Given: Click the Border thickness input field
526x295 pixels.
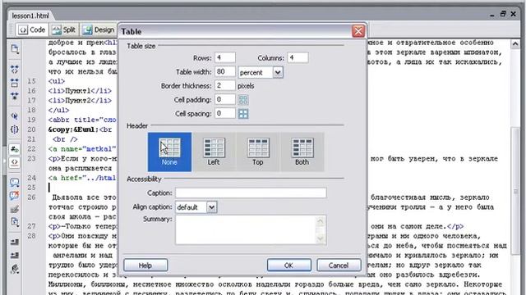Looking at the screenshot, I should coord(224,85).
